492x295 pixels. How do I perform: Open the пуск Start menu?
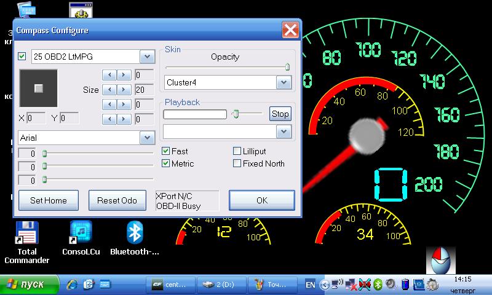coord(29,285)
